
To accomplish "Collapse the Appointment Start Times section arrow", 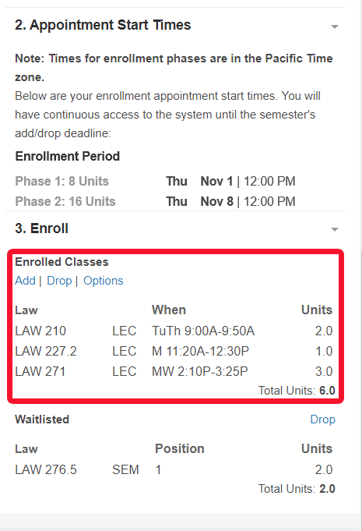I will click(x=334, y=27).
